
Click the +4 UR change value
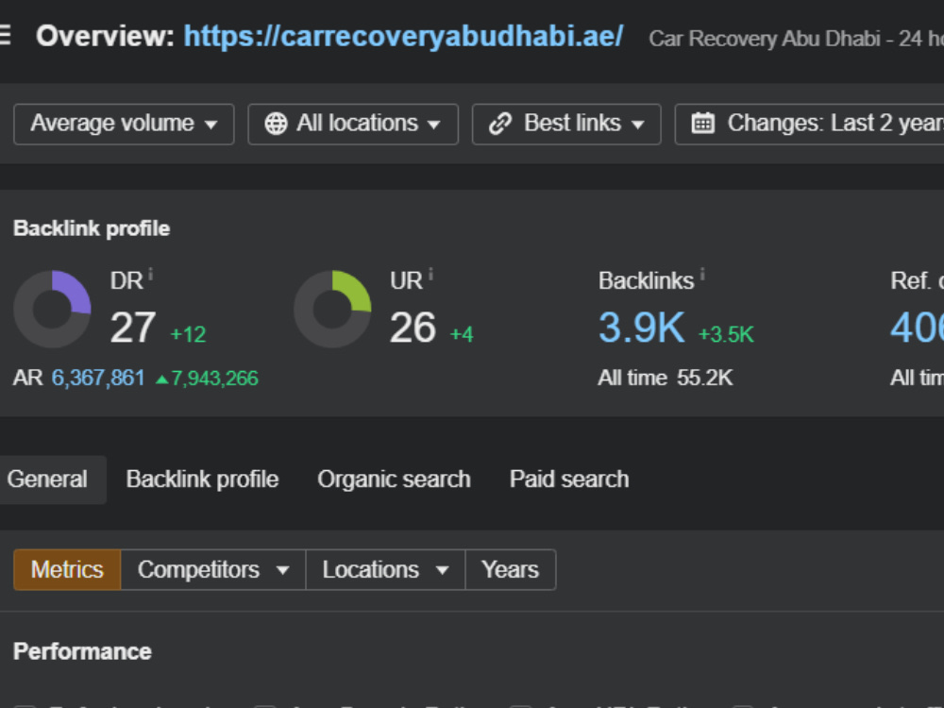(462, 334)
